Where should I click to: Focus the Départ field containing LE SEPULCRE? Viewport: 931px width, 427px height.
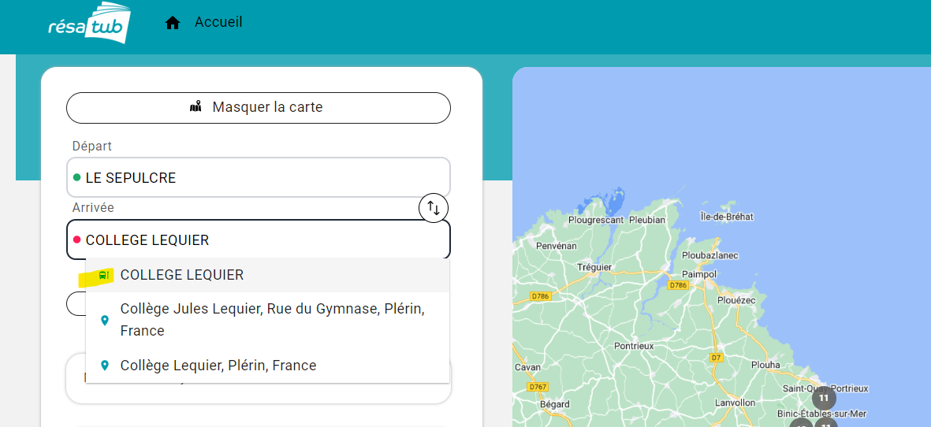tap(260, 178)
